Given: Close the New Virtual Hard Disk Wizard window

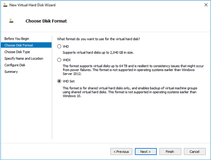Looking at the screenshot, I should (x=205, y=5).
